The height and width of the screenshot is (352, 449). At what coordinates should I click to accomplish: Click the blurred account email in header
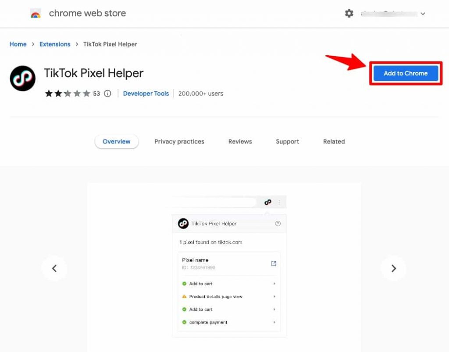point(388,14)
